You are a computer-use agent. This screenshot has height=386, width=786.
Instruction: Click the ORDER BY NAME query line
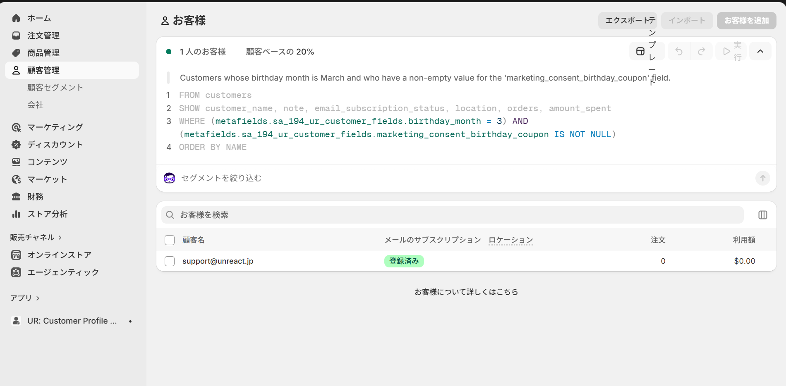[x=213, y=147]
